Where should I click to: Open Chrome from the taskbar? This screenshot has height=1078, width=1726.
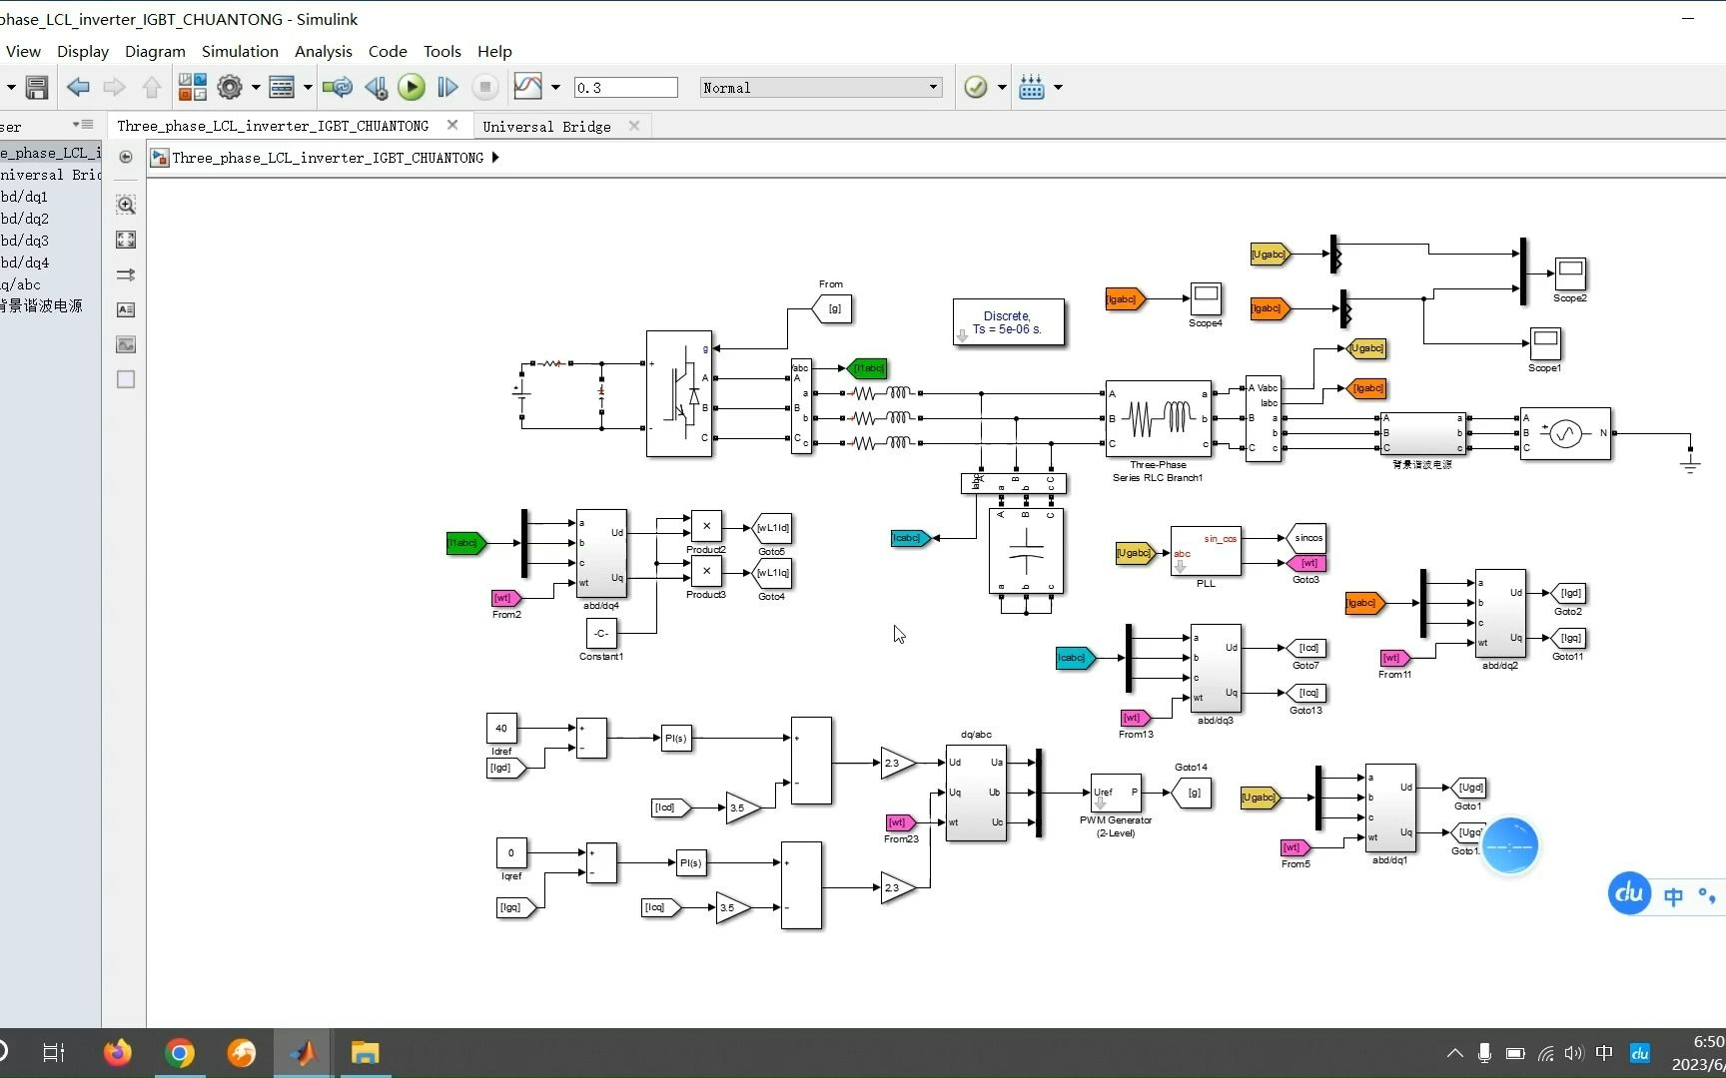click(180, 1052)
